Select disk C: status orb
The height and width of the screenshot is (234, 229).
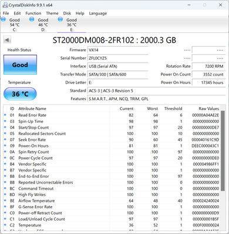4,19
